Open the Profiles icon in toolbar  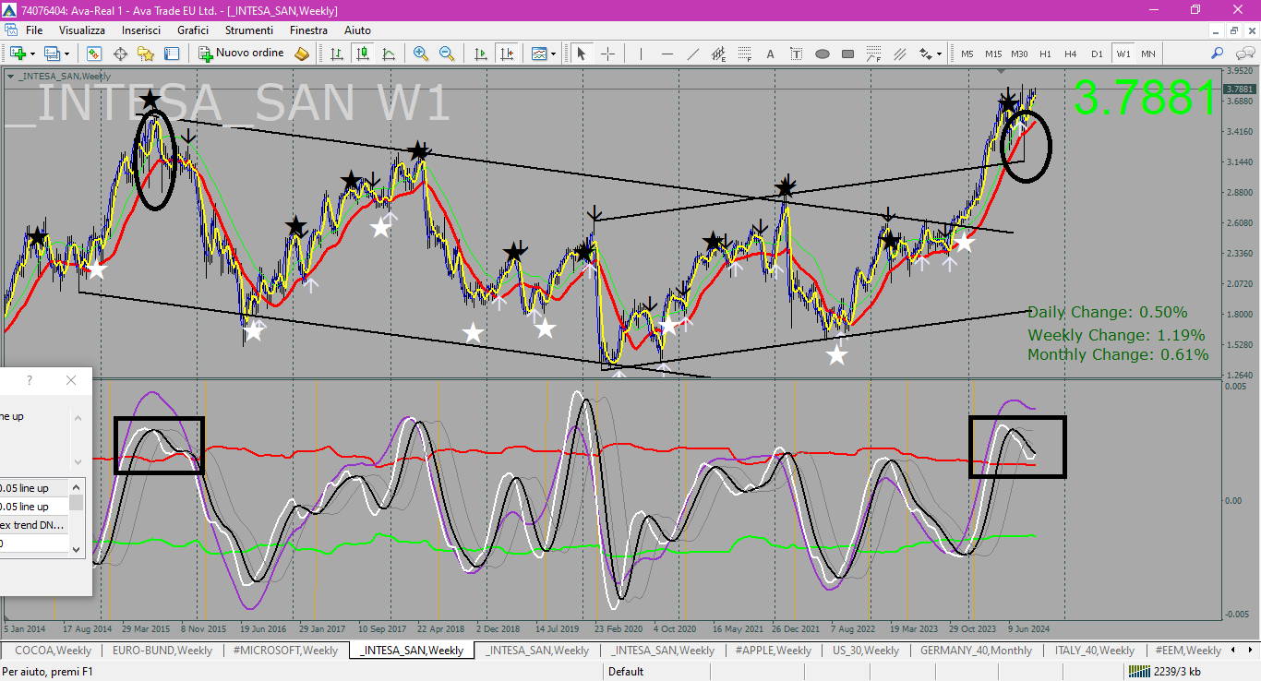(52, 54)
